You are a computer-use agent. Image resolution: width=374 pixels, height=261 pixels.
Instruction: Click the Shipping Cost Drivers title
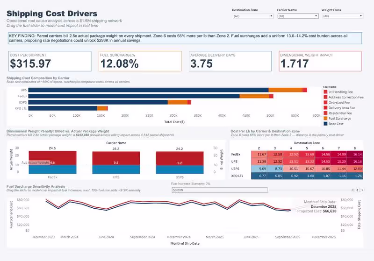(52, 14)
